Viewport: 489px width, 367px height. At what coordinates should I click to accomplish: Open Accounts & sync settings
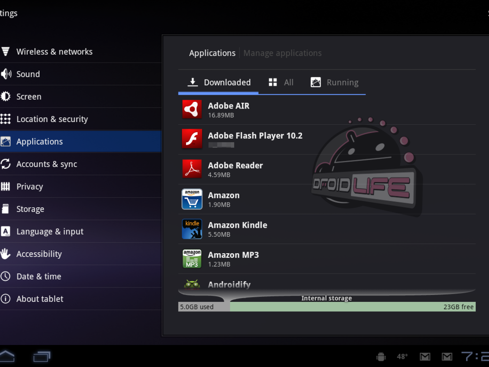[46, 164]
